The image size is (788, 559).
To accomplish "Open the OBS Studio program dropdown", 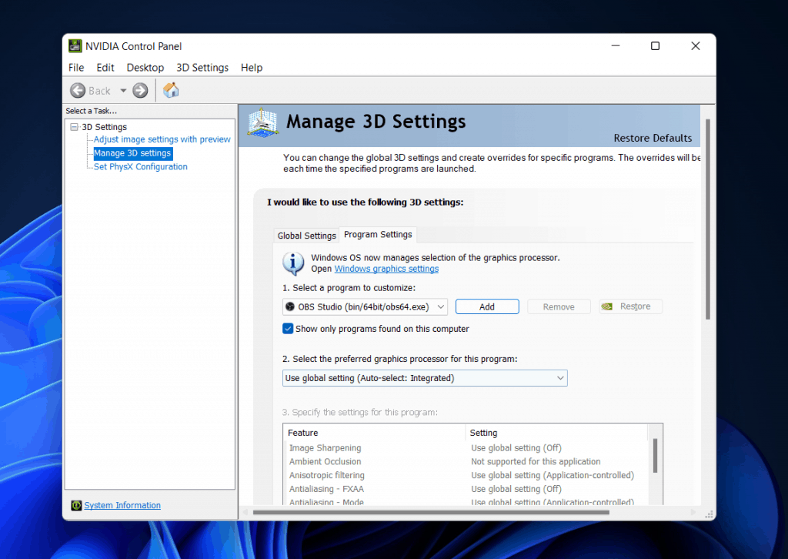I will coord(365,306).
